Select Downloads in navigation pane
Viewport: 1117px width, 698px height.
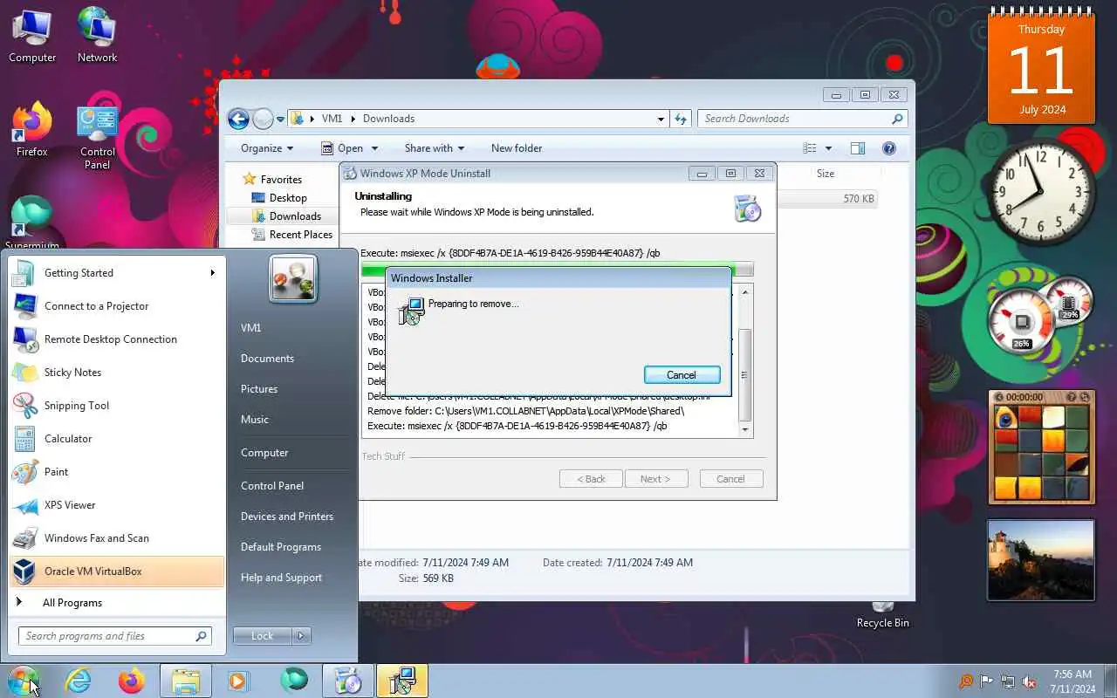tap(295, 216)
